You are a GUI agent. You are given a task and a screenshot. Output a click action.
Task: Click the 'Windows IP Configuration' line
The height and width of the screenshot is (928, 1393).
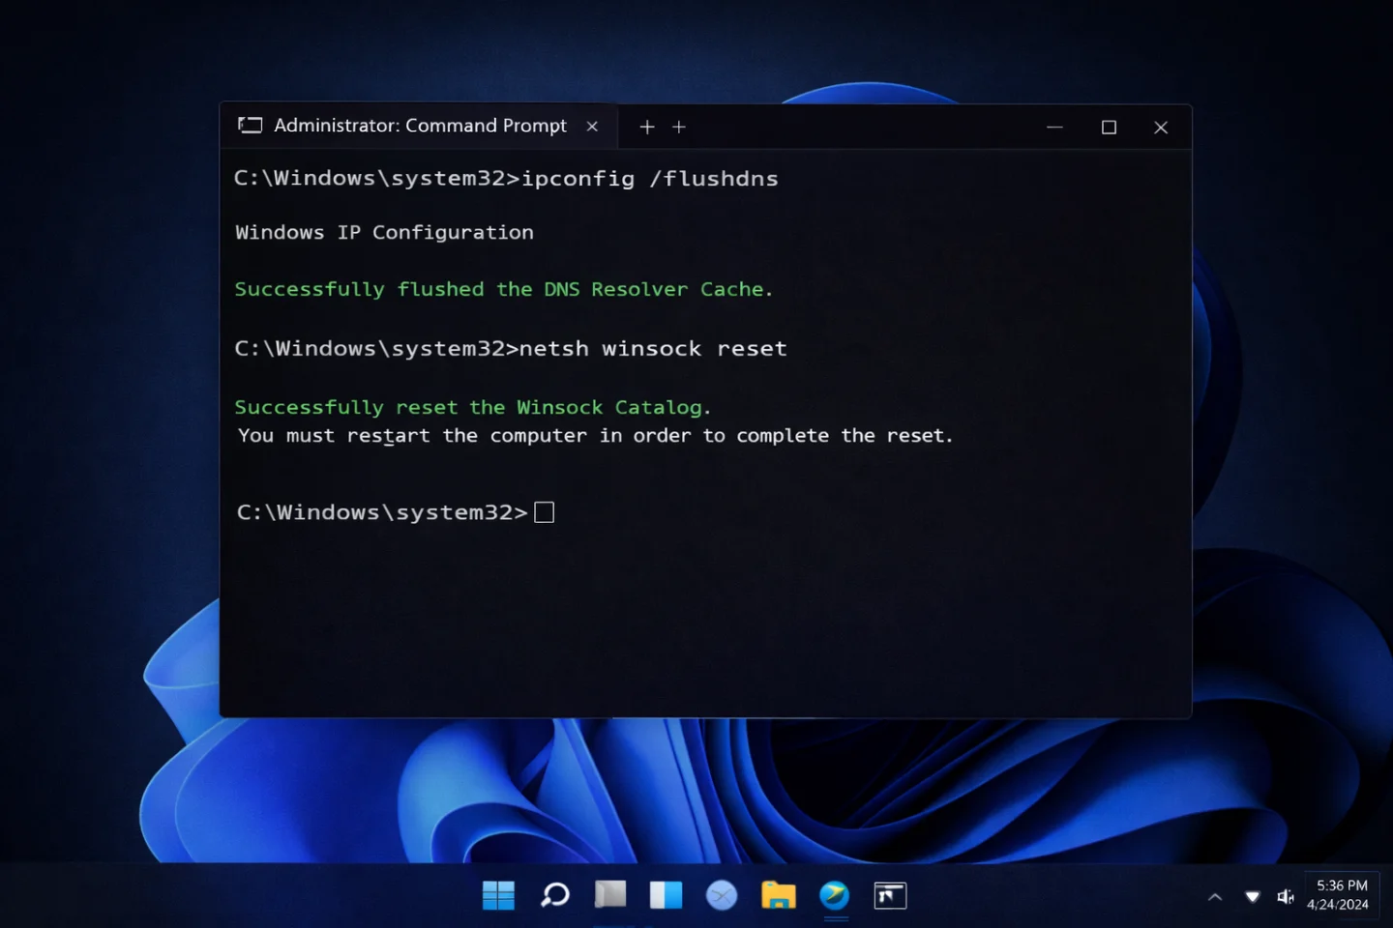point(384,233)
